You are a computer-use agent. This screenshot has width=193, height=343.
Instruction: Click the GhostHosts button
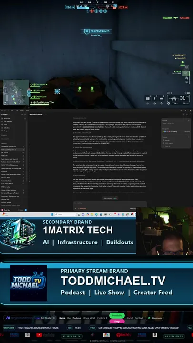(x=154, y=318)
